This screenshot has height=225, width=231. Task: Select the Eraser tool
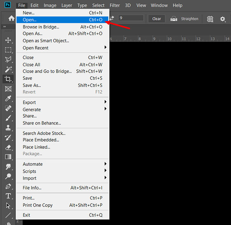8,147
